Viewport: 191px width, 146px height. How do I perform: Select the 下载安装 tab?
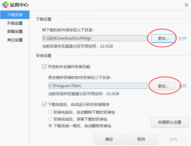tap(15, 15)
